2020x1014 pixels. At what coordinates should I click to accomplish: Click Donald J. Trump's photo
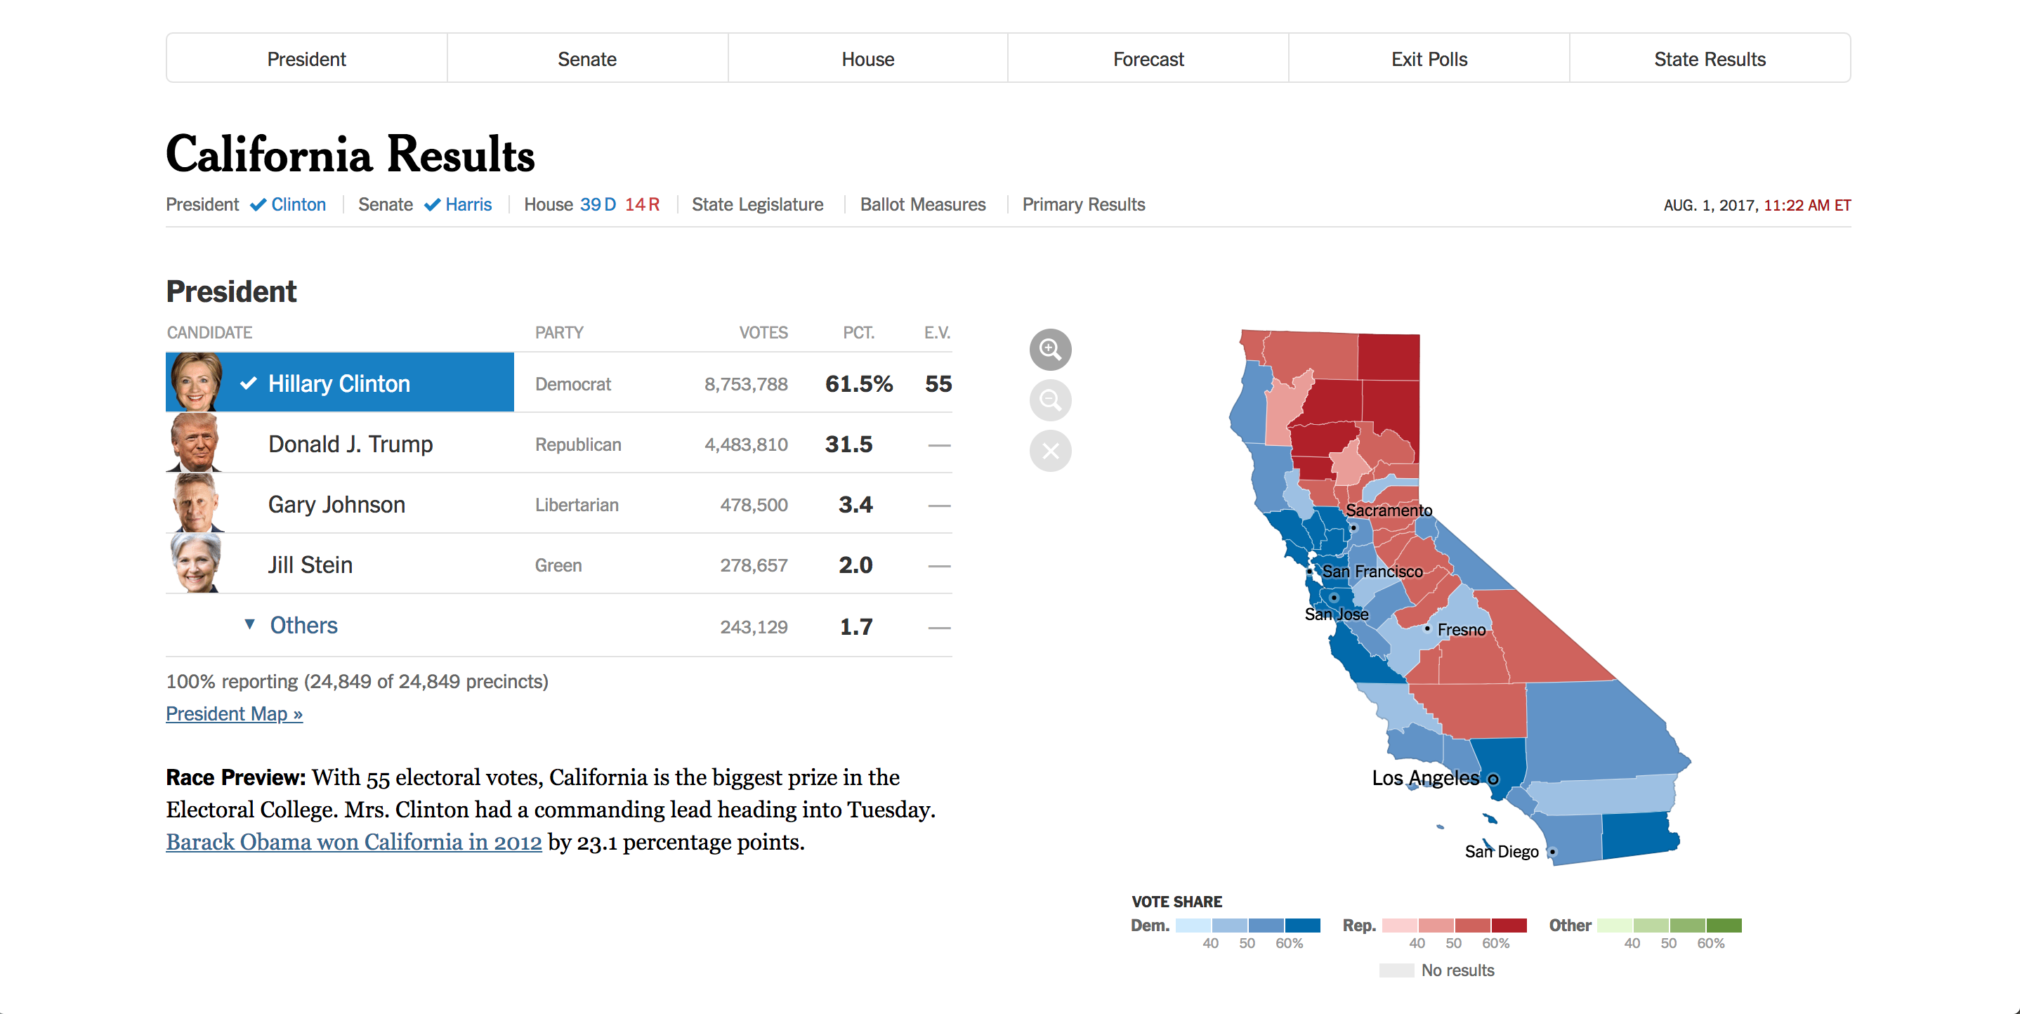click(195, 442)
